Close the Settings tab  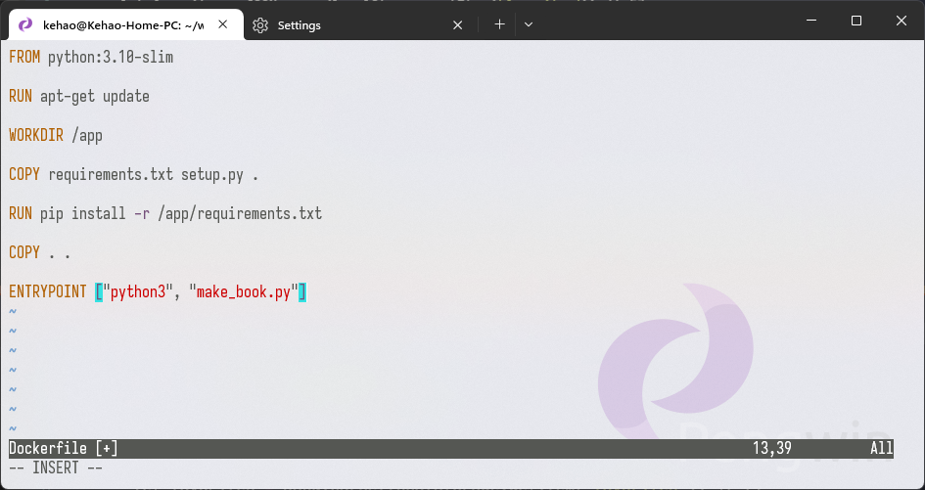coord(457,25)
